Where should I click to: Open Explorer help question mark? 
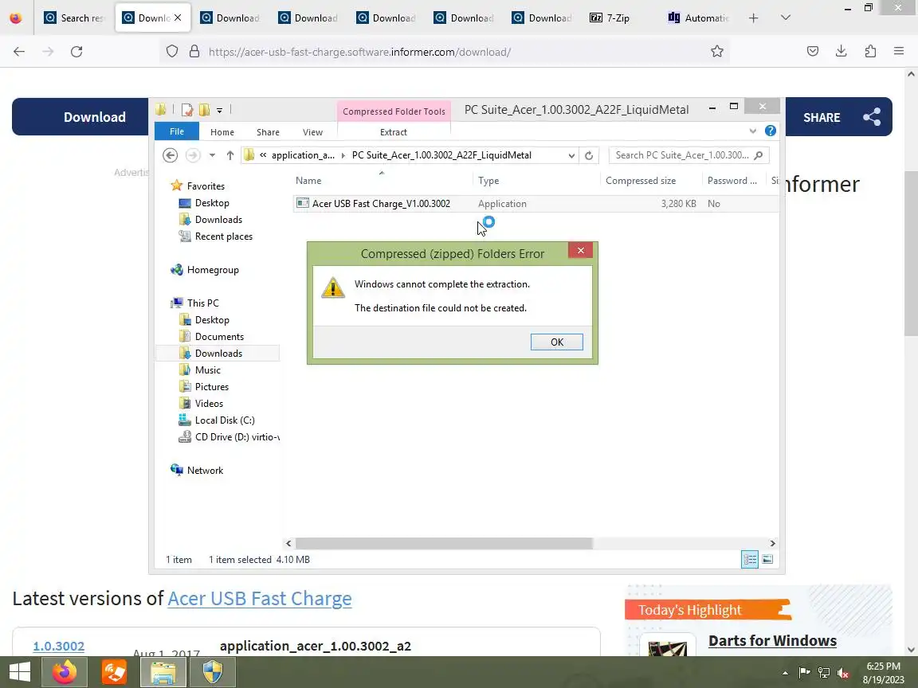771,131
